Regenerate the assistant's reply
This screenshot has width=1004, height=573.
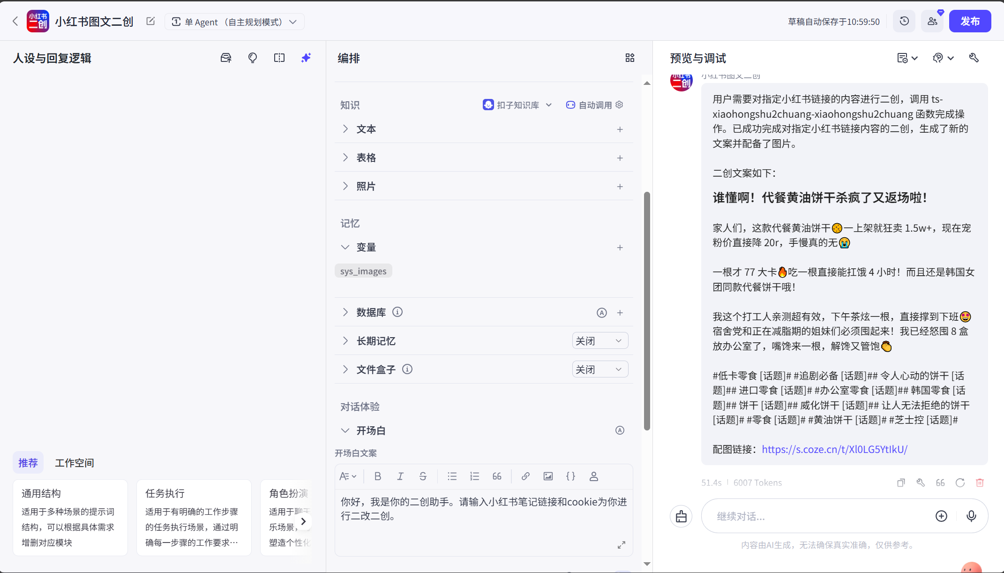pyautogui.click(x=960, y=483)
